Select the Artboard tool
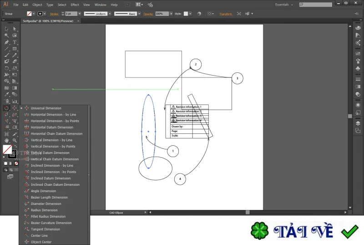Screen dimensions: 364x245 click(x=6, y=134)
